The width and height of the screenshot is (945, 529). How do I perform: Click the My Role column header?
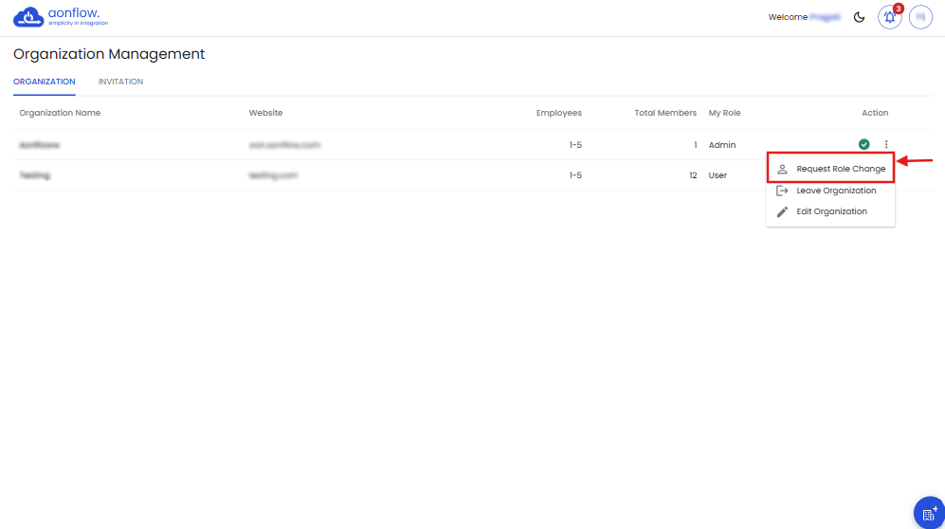[724, 113]
